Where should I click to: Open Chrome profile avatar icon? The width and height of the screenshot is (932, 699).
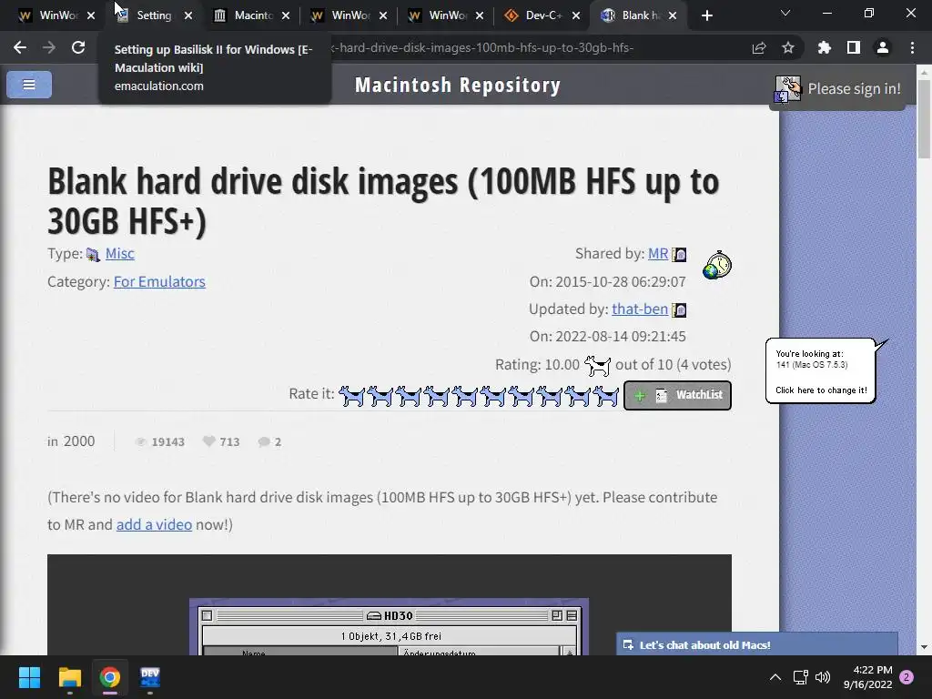click(883, 47)
